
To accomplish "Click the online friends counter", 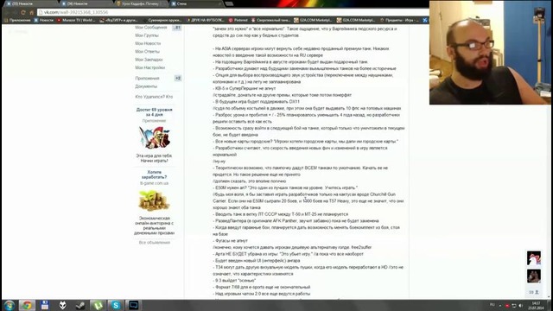I will [x=534, y=292].
